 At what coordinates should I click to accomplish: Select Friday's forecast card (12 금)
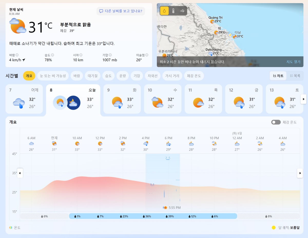(244, 99)
